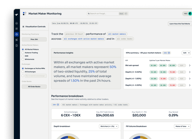Click the All Order Books button
Screen dimensions: 192x139
(34, 87)
